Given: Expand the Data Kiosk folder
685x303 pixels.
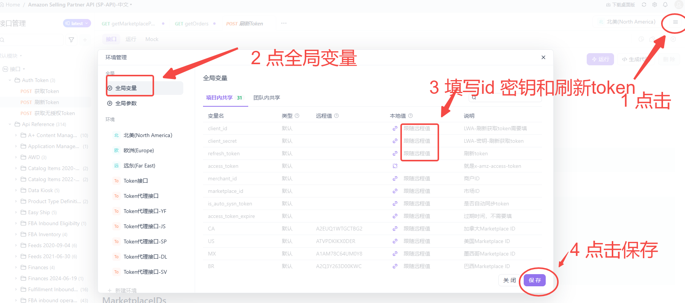Looking at the screenshot, I should click(x=16, y=190).
